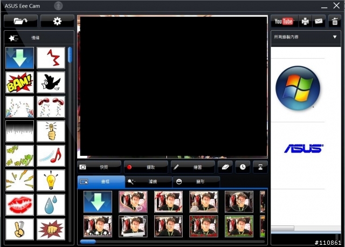Open settings via the gear icon
The width and height of the screenshot is (345, 247).
[x=57, y=21]
